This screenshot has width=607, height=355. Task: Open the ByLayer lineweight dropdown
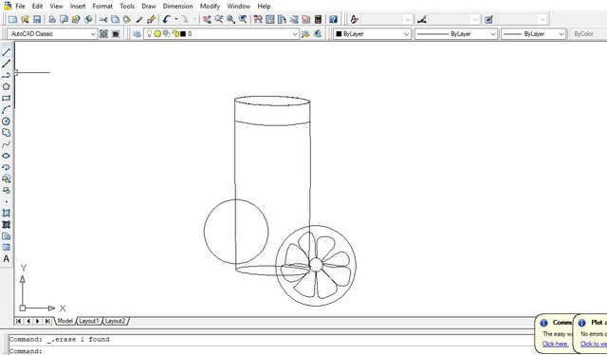pos(534,34)
